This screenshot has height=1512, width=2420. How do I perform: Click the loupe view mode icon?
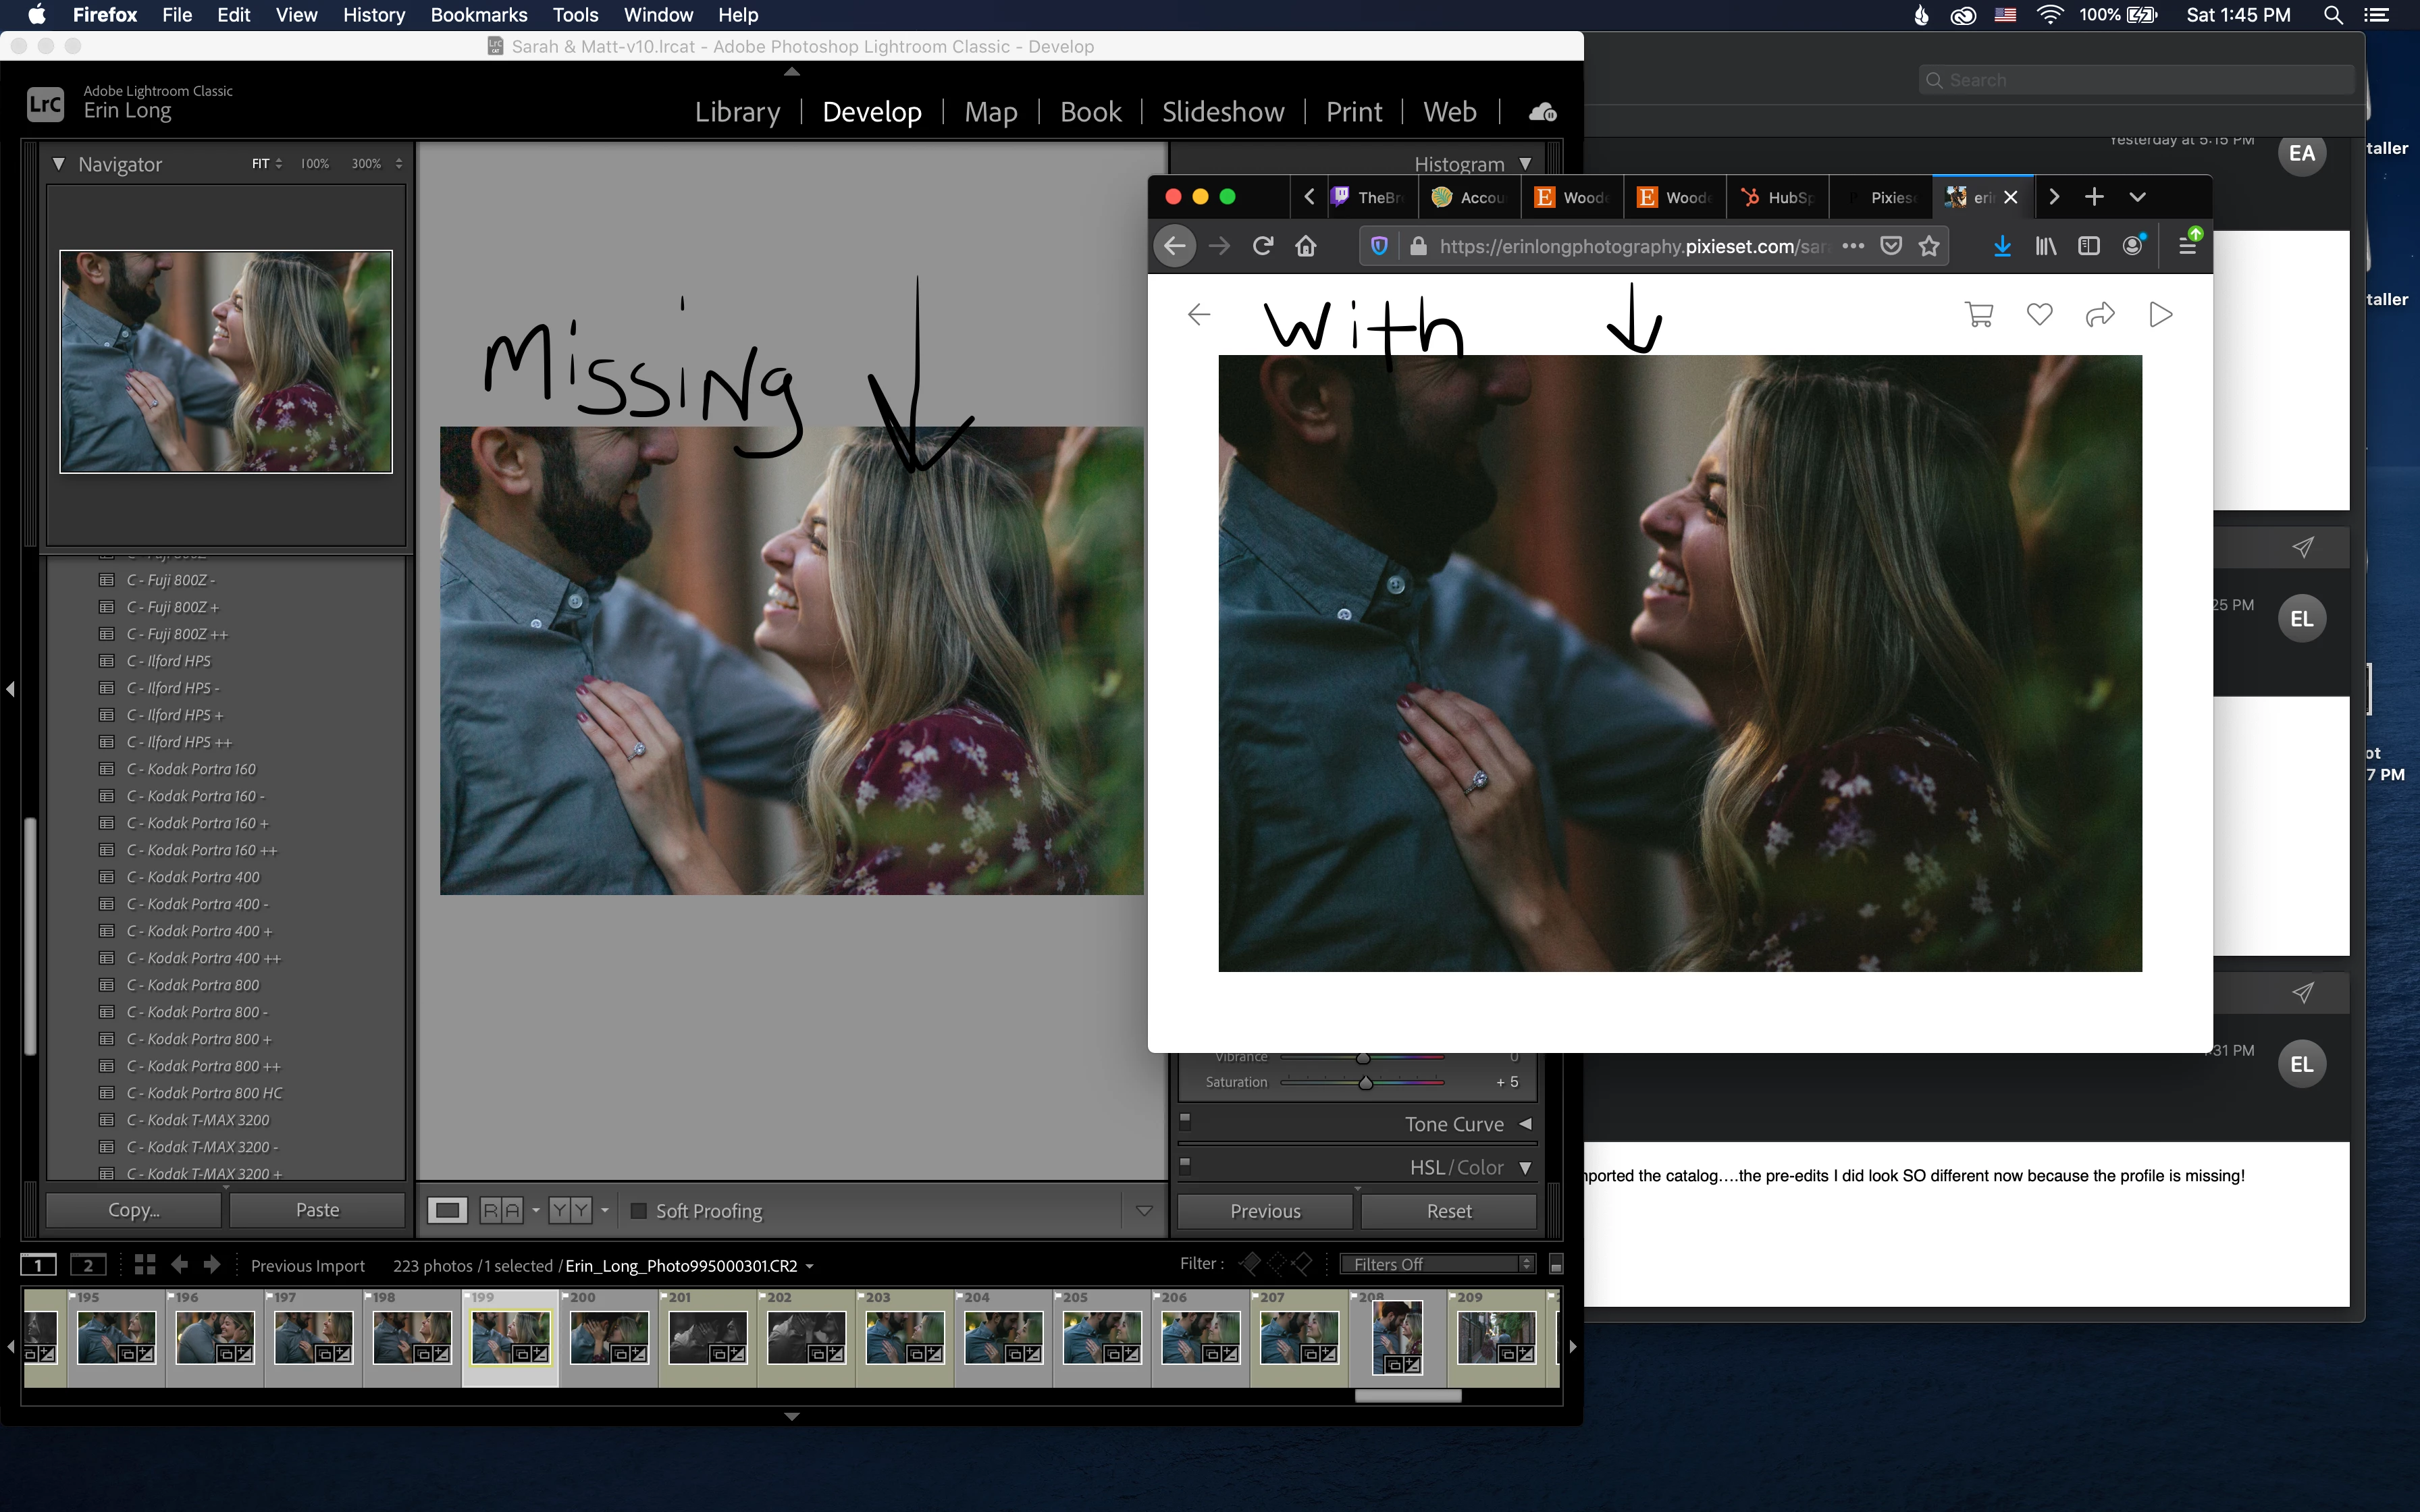tap(447, 1211)
